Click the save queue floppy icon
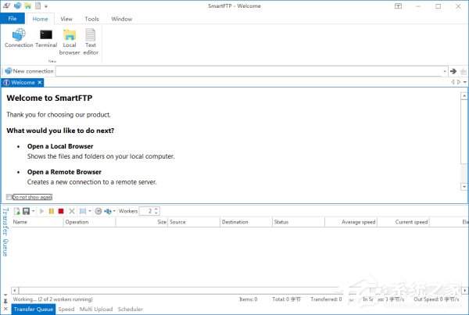The height and width of the screenshot is (315, 469). pos(27,211)
